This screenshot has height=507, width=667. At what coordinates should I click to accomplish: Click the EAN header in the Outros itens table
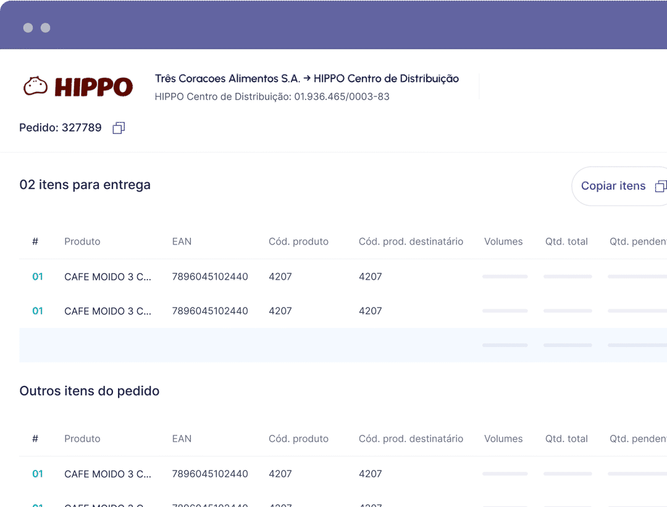coord(182,439)
